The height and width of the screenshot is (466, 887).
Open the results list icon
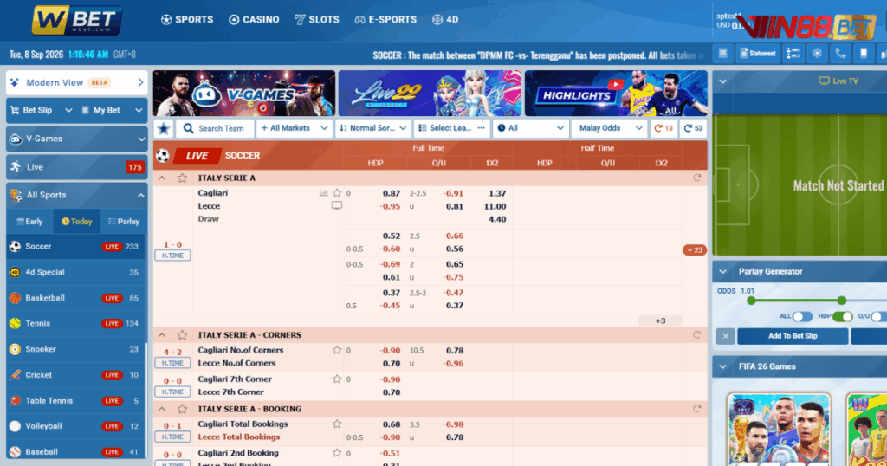[793, 54]
